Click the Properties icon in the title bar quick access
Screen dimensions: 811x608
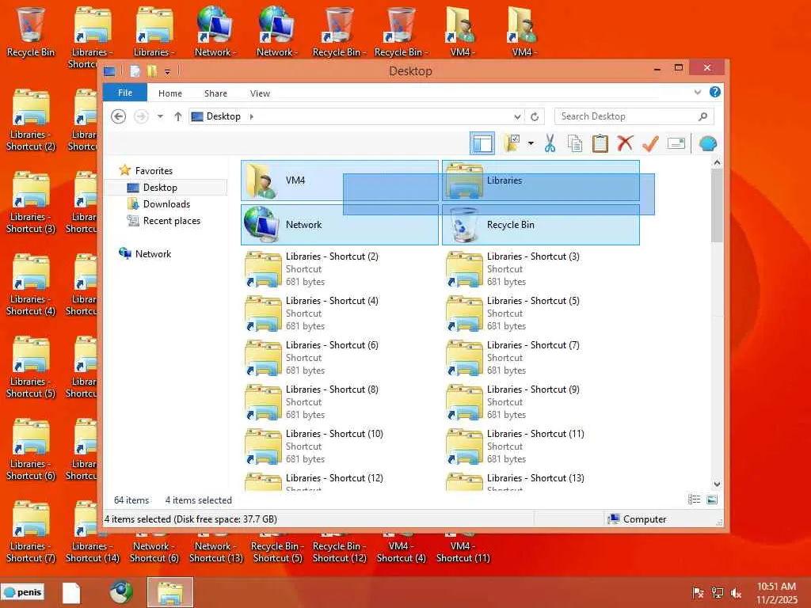point(135,70)
